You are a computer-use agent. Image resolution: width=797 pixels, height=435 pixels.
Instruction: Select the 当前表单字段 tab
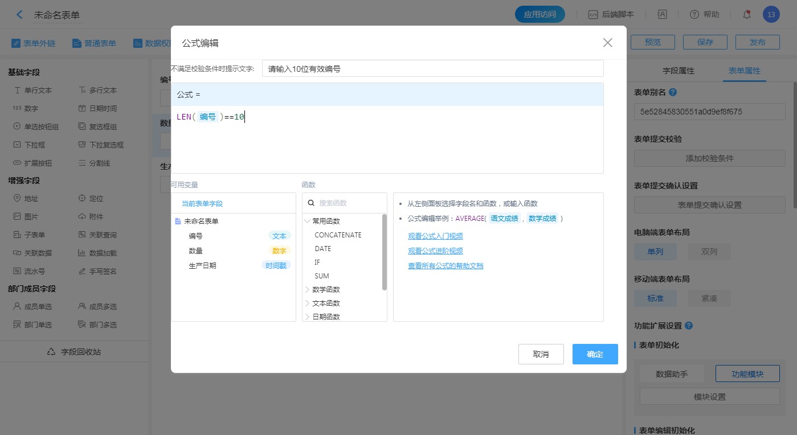coord(202,203)
